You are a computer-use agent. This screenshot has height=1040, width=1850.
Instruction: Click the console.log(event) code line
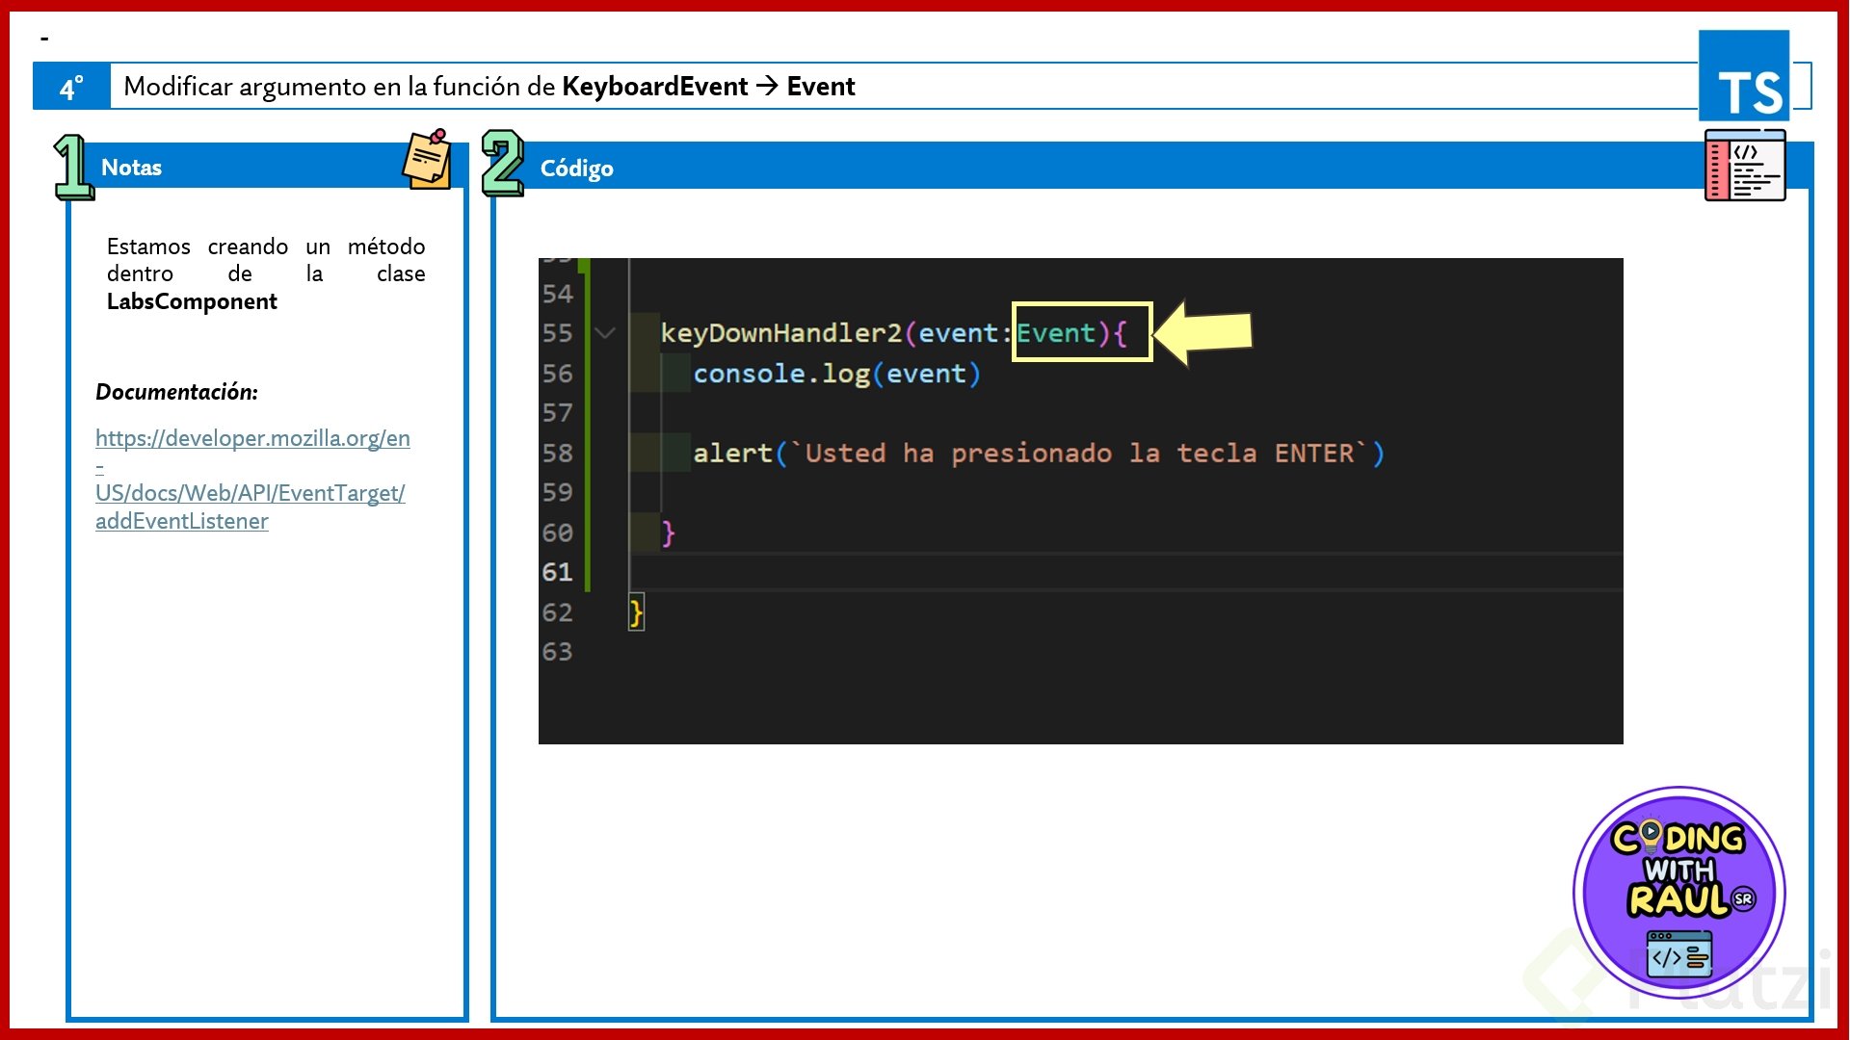[836, 374]
